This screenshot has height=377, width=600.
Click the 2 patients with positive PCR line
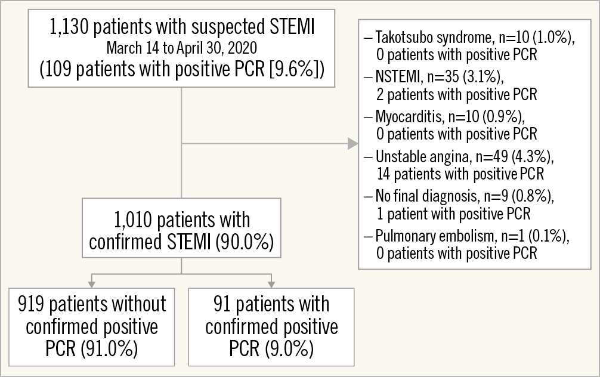point(457,94)
